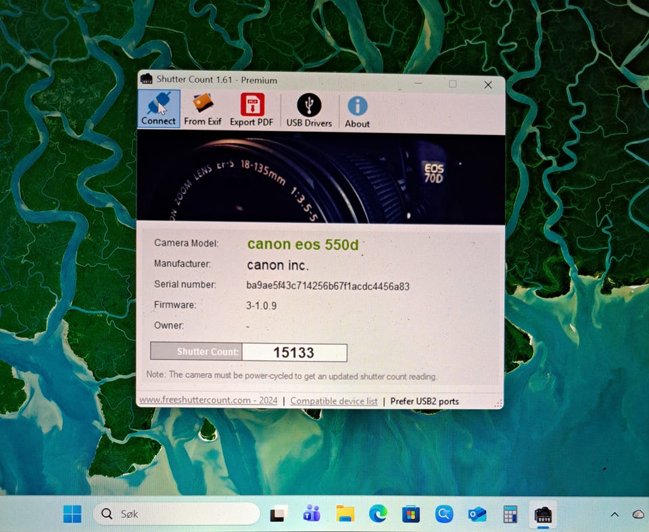This screenshot has width=649, height=532.
Task: Click the shutter count value 15133
Action: click(x=294, y=352)
